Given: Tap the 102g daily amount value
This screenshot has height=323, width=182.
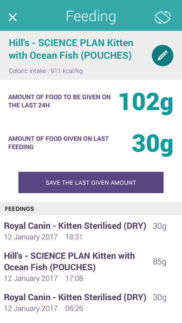Looking at the screenshot, I should click(146, 103).
